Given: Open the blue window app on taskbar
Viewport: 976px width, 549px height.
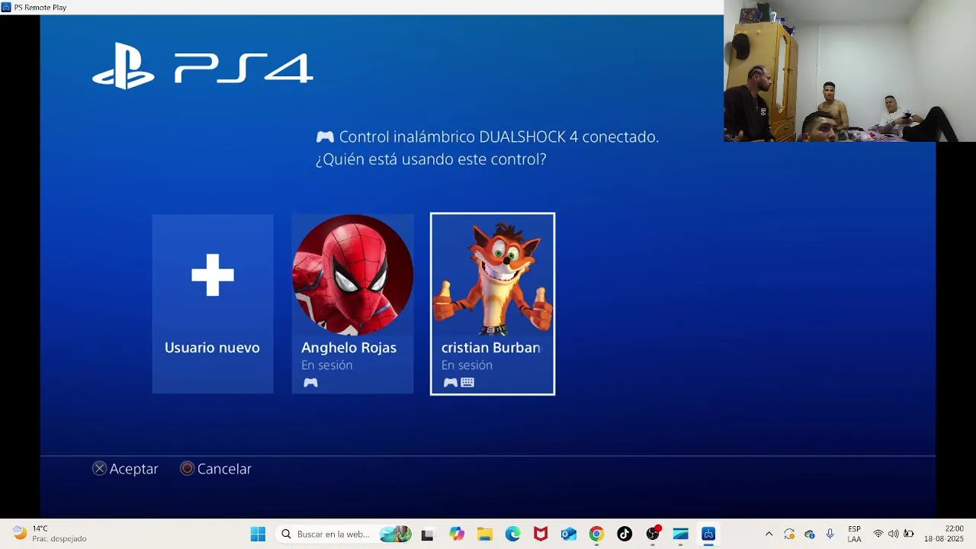Looking at the screenshot, I should [680, 535].
